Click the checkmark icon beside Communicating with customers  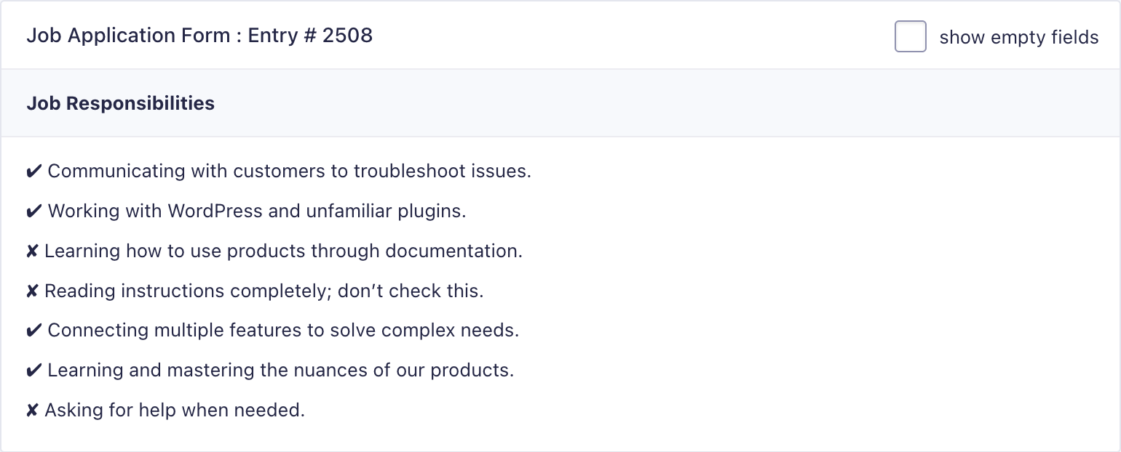[33, 171]
